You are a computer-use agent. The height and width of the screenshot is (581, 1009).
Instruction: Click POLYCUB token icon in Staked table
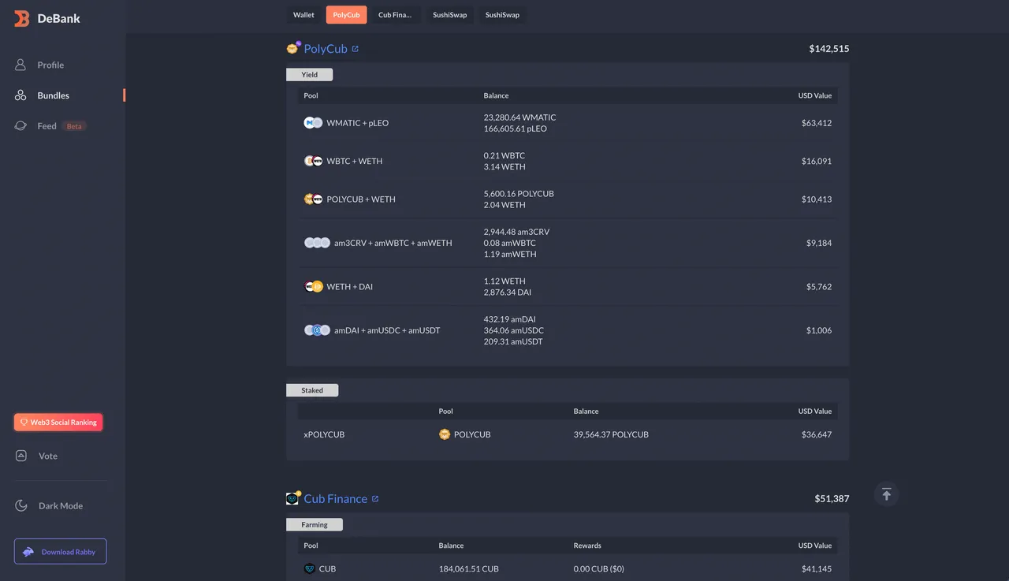(x=445, y=434)
